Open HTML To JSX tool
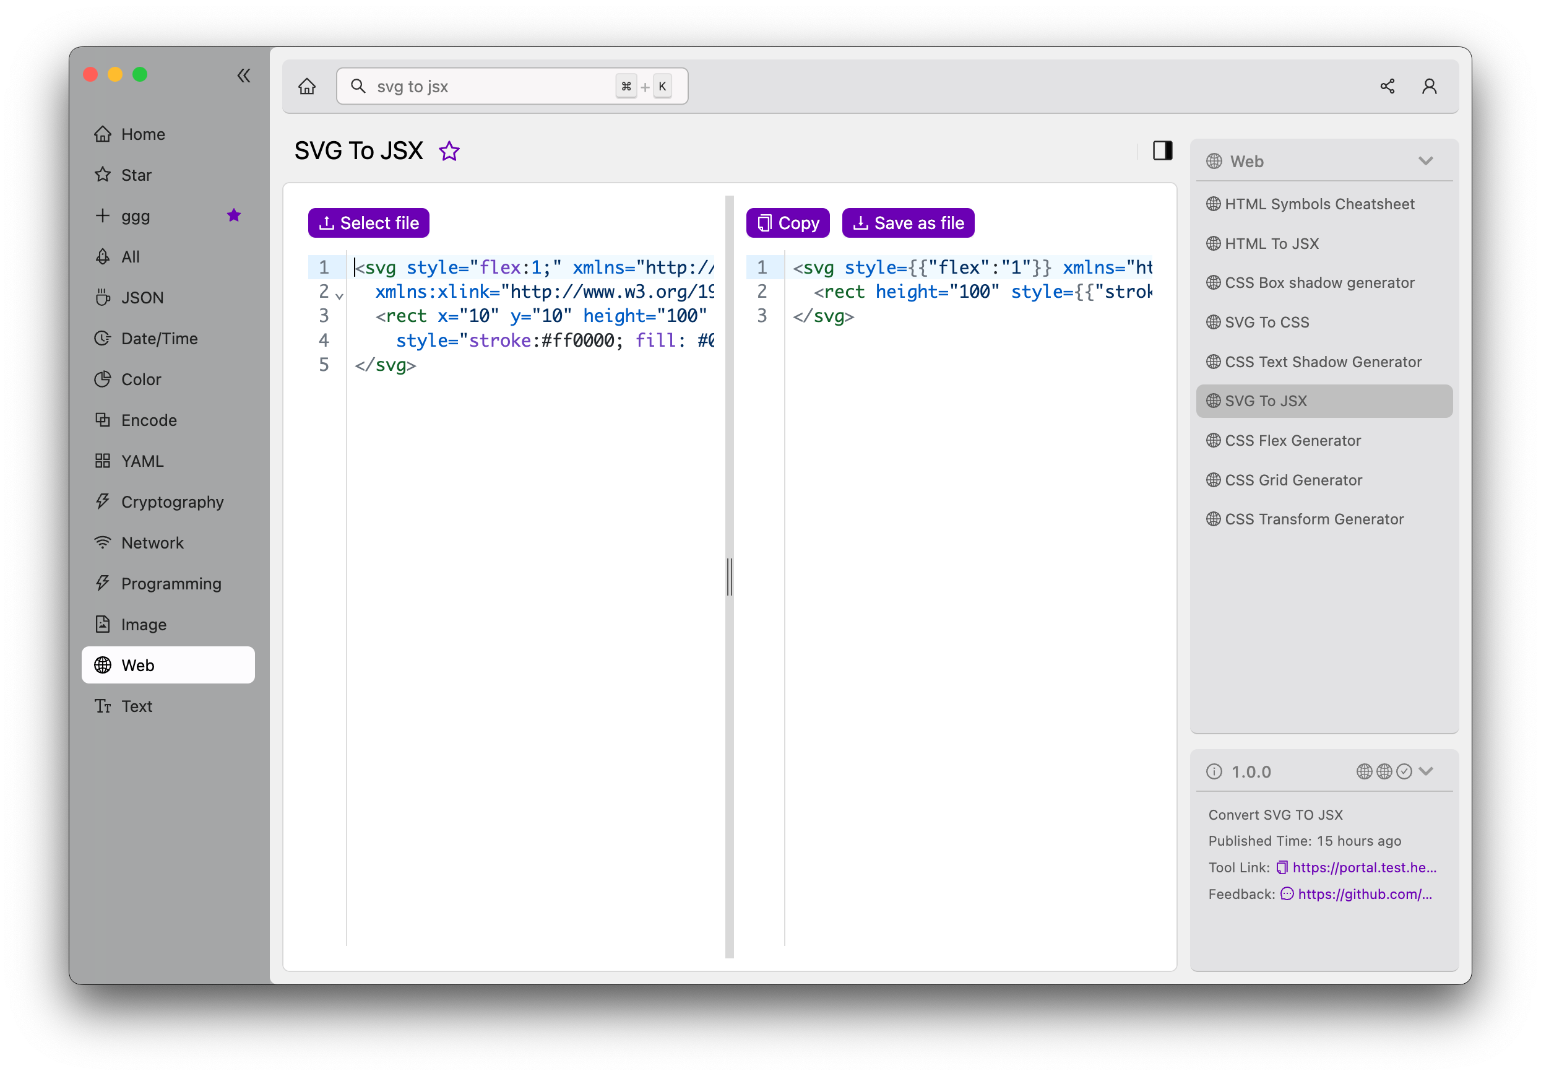 pos(1324,244)
